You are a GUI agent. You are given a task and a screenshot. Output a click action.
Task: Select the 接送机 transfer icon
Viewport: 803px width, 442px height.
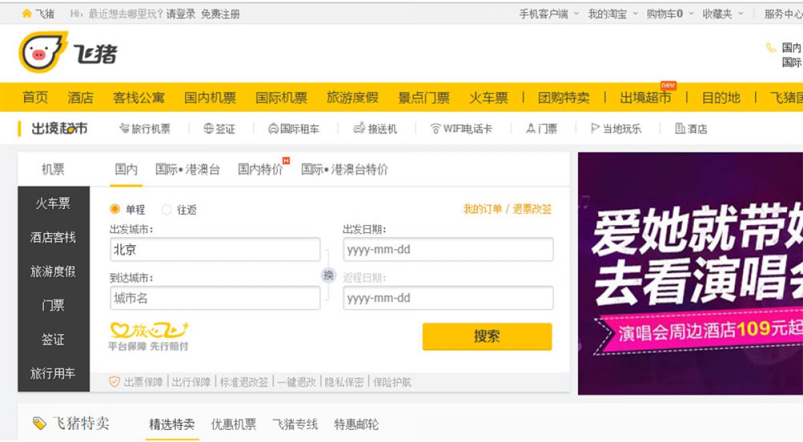359,129
